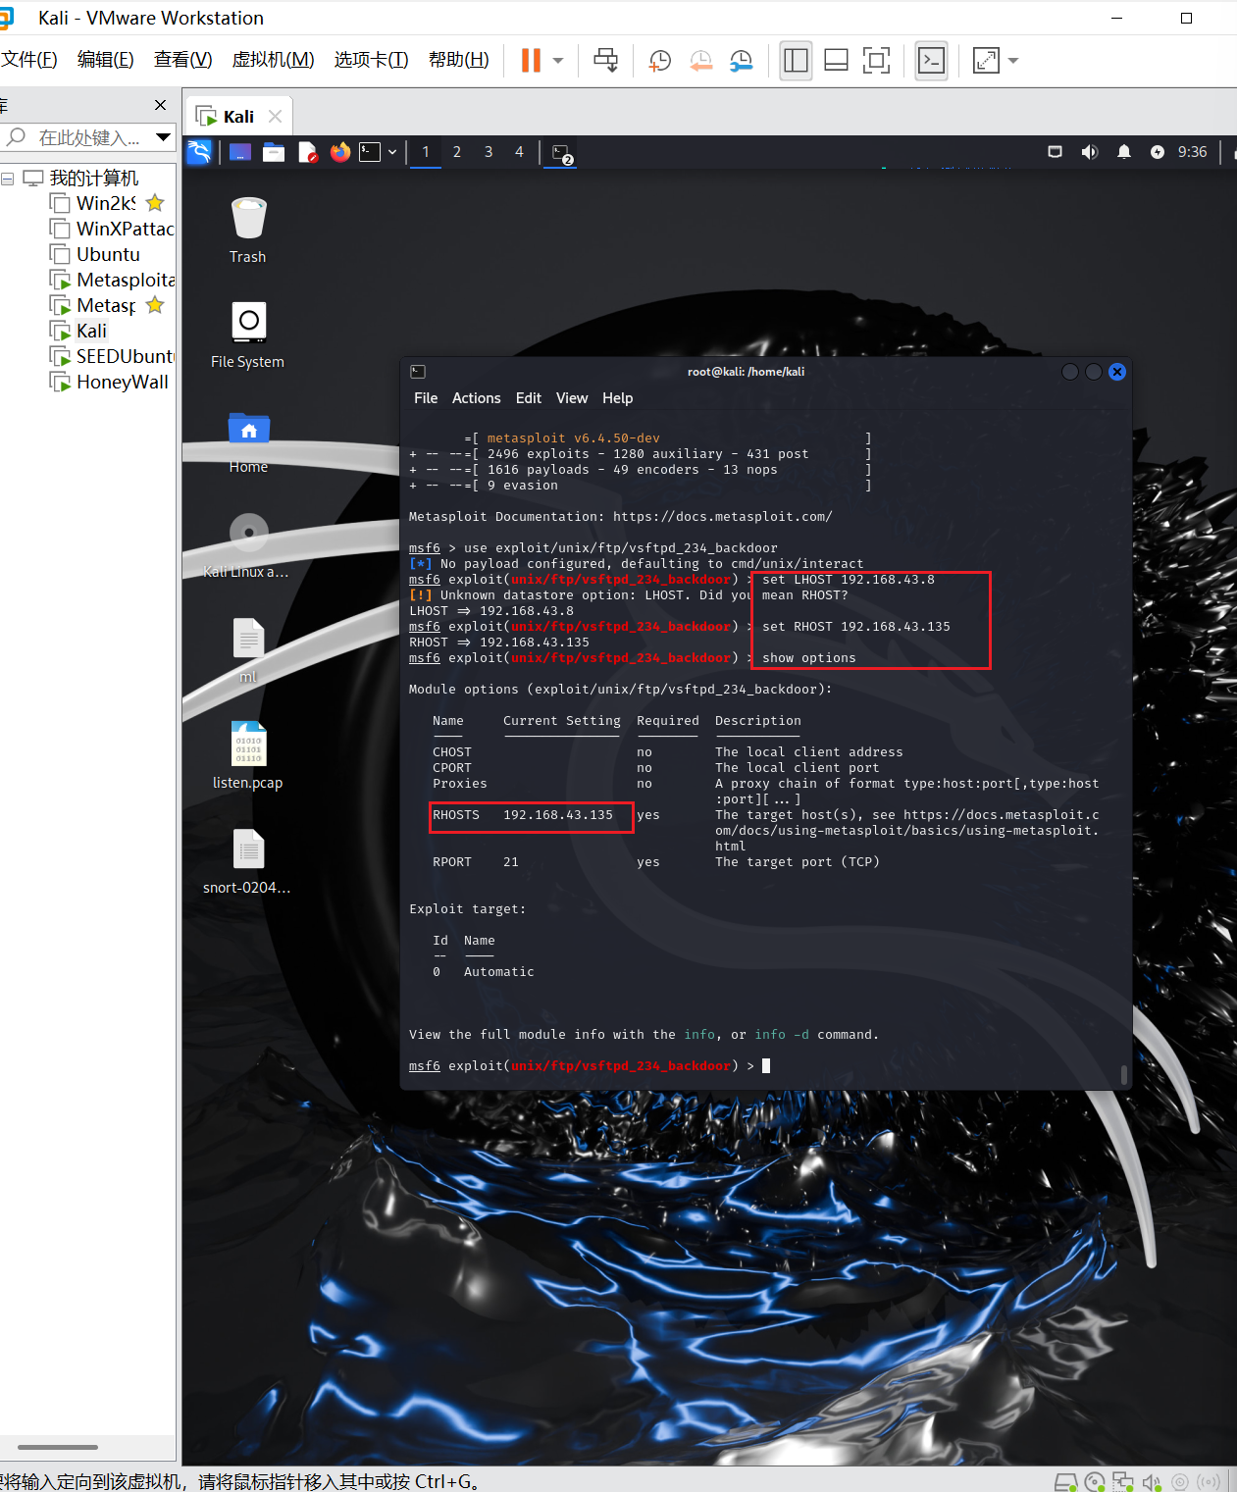Screen dimensions: 1237x1492
Task: Open the 选项卡(T) menu
Action: coord(371,60)
